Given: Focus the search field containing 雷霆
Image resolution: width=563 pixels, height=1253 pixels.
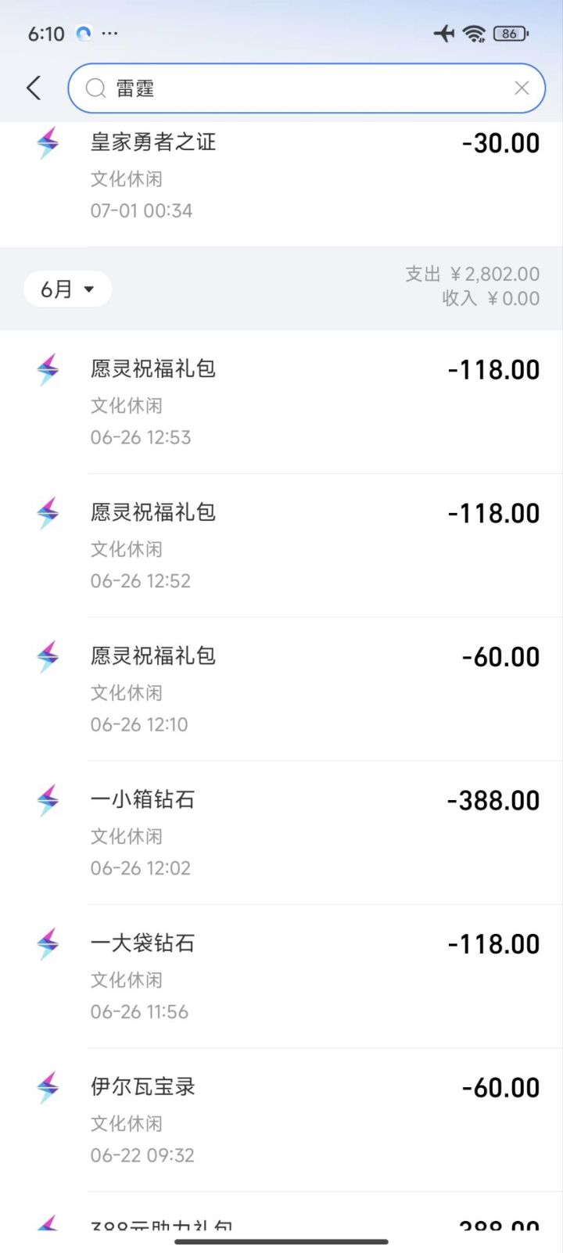Looking at the screenshot, I should coord(305,88).
